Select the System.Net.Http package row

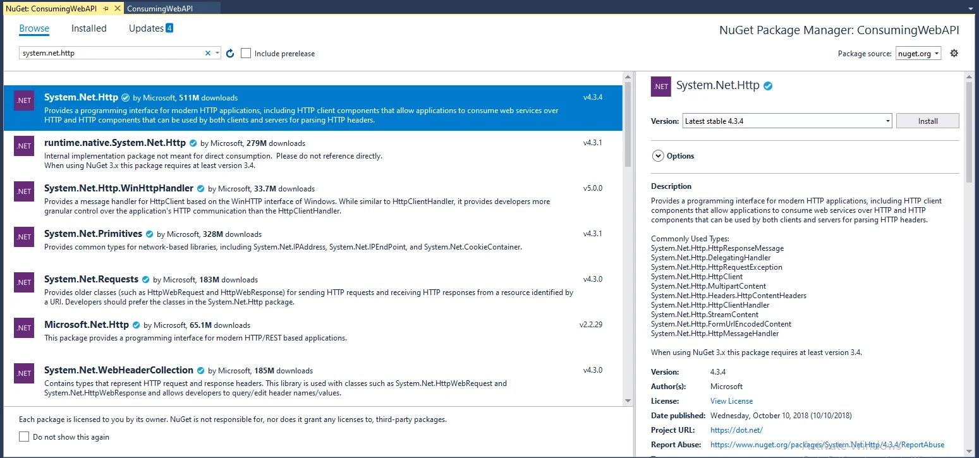tap(313, 108)
